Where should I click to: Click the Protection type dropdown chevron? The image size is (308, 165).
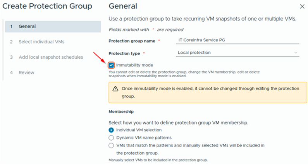[296, 52]
